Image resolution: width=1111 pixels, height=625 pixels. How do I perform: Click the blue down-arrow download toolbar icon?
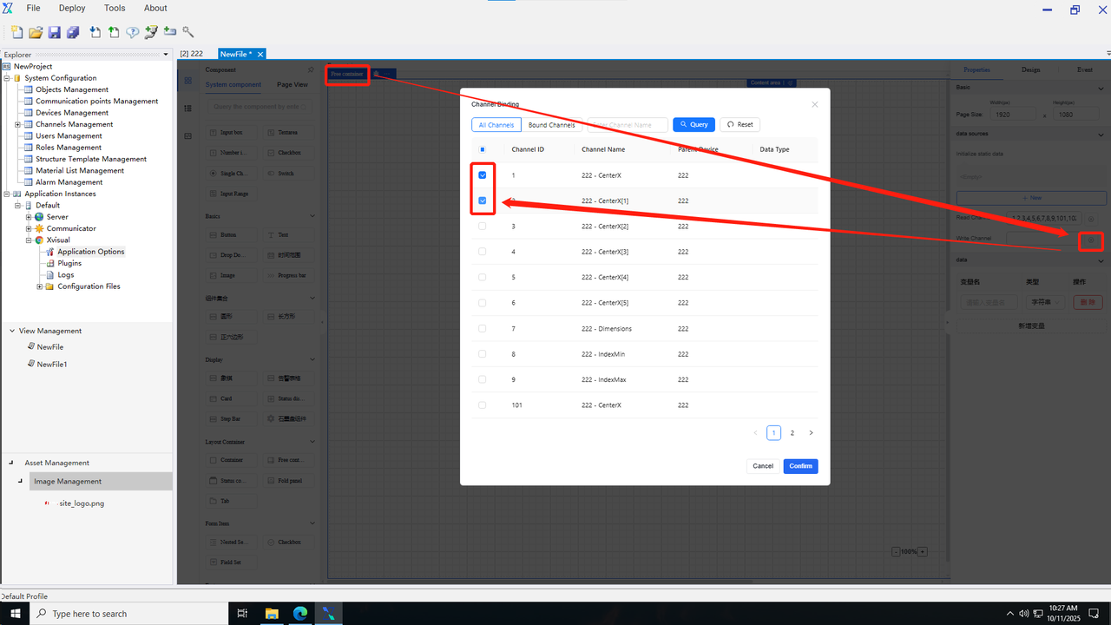tap(95, 32)
